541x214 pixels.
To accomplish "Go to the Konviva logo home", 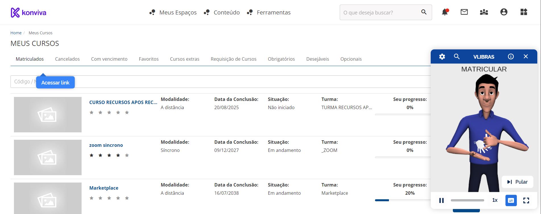I will pos(28,12).
